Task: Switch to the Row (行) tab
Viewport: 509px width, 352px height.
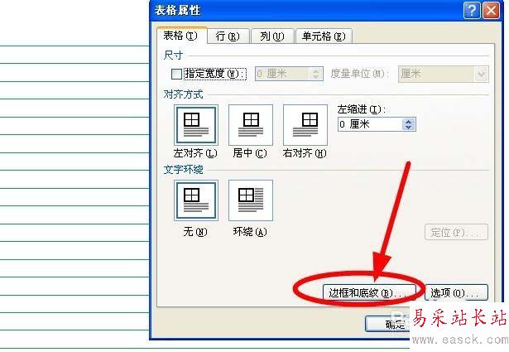Action: tap(228, 36)
